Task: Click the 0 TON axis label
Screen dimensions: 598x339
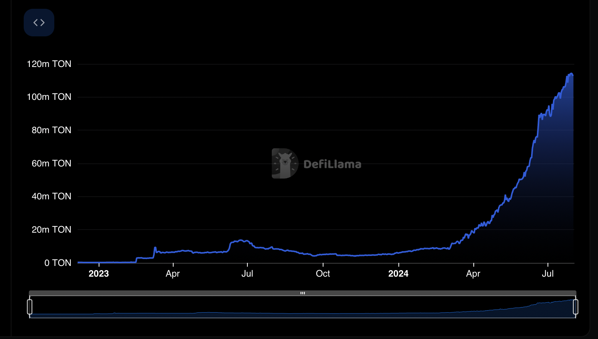Action: point(58,263)
